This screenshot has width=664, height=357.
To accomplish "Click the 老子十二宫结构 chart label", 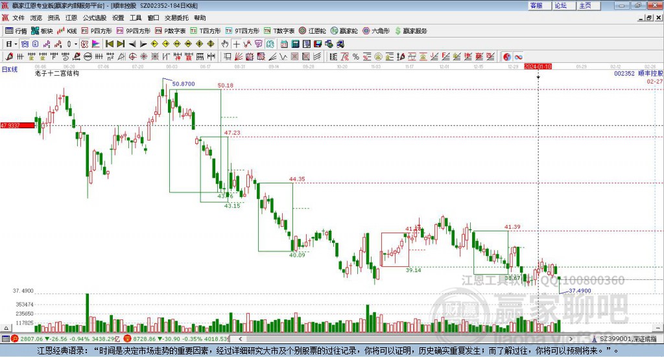I will 57,73.
